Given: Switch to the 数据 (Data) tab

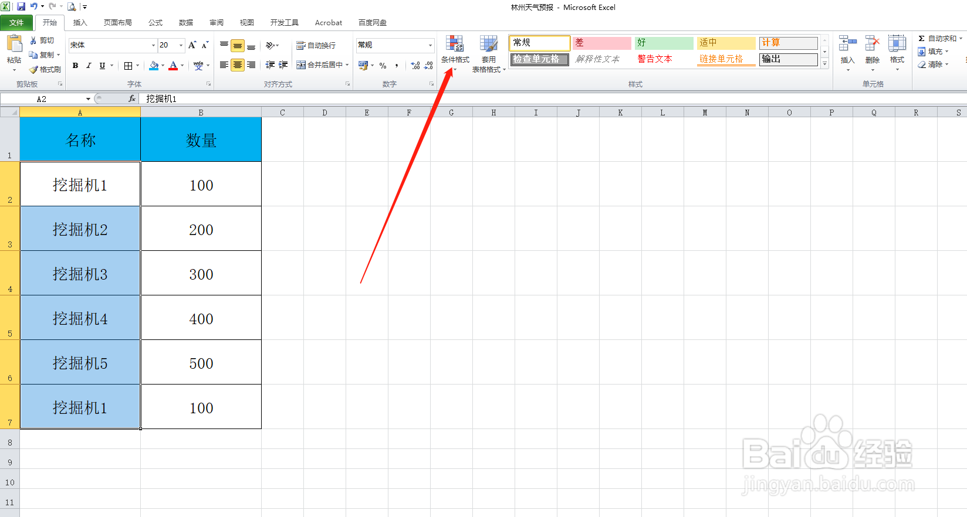Looking at the screenshot, I should tap(186, 23).
